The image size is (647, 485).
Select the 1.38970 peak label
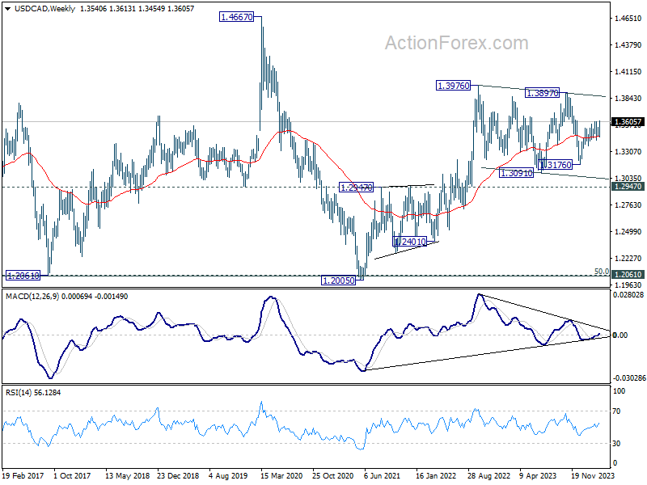click(x=542, y=93)
